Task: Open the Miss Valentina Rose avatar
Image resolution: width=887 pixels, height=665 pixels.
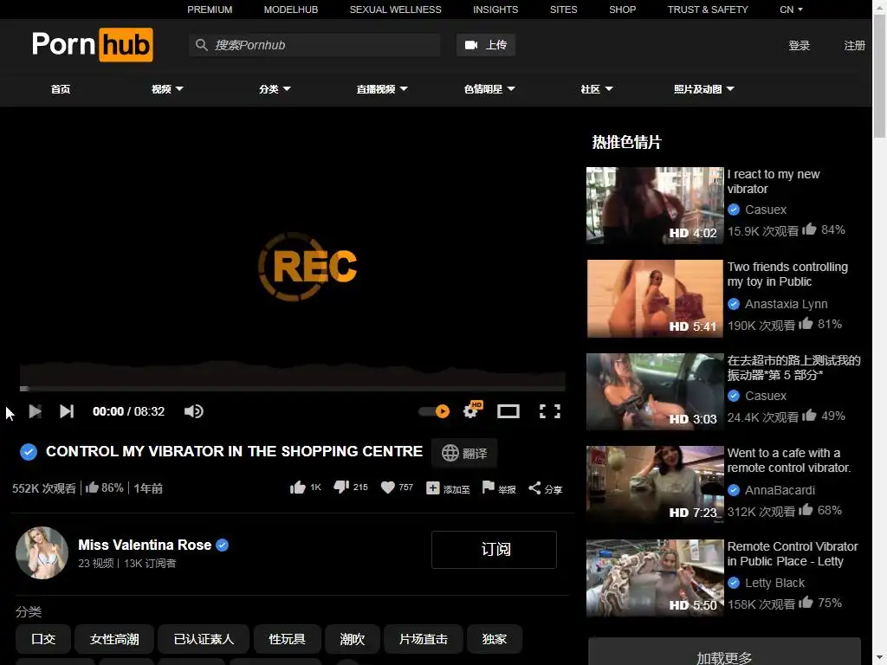Action: pos(42,552)
